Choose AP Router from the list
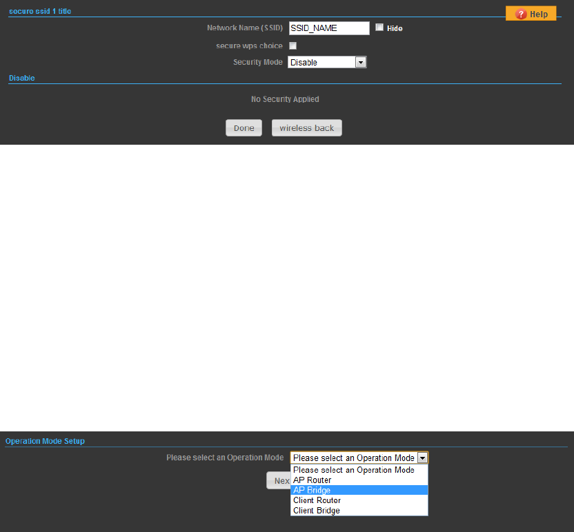The image size is (574, 532). tap(359, 480)
